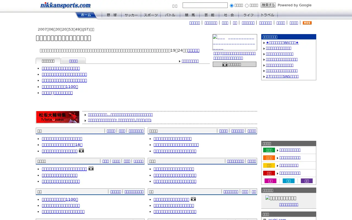Click the magenta category badge in the right sidebar
The image size is (352, 220).
click(270, 181)
